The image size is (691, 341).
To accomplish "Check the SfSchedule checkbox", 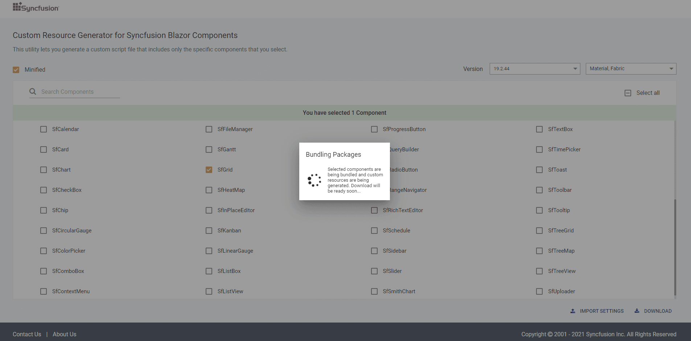I will tap(374, 231).
